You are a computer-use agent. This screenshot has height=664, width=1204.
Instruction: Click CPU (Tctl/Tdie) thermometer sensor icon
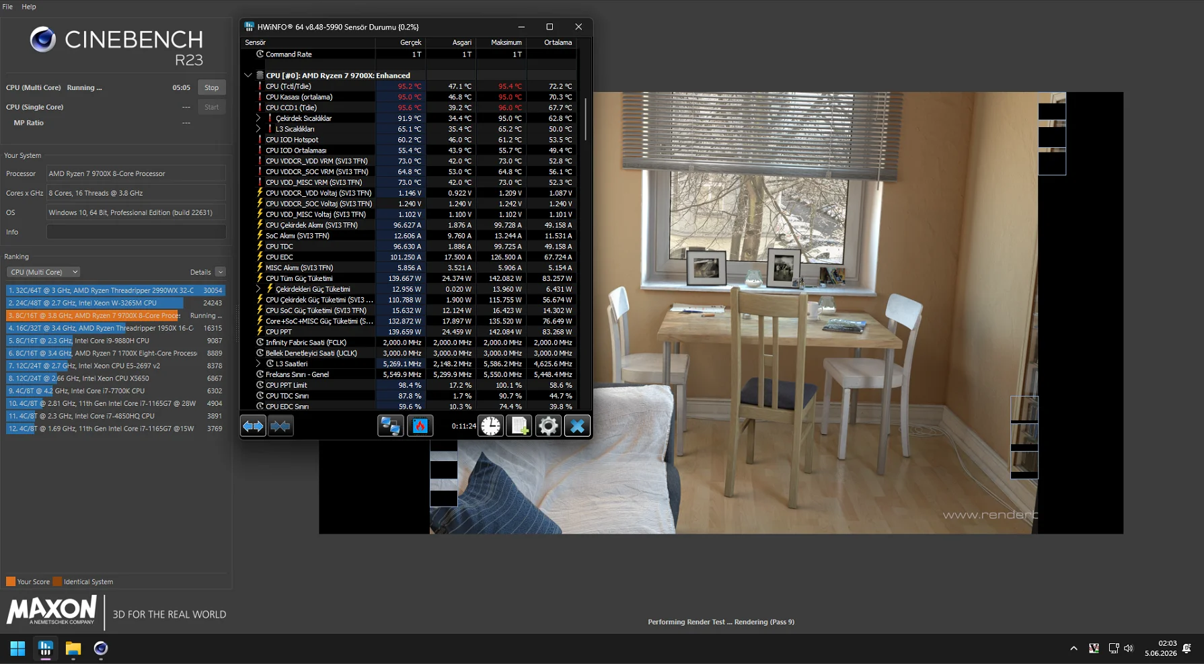coord(260,86)
